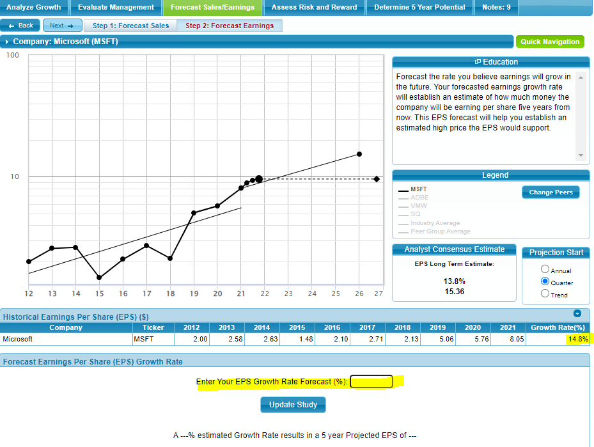Select Step 2: Forecast Earnings
This screenshot has height=447, width=594.
(230, 26)
